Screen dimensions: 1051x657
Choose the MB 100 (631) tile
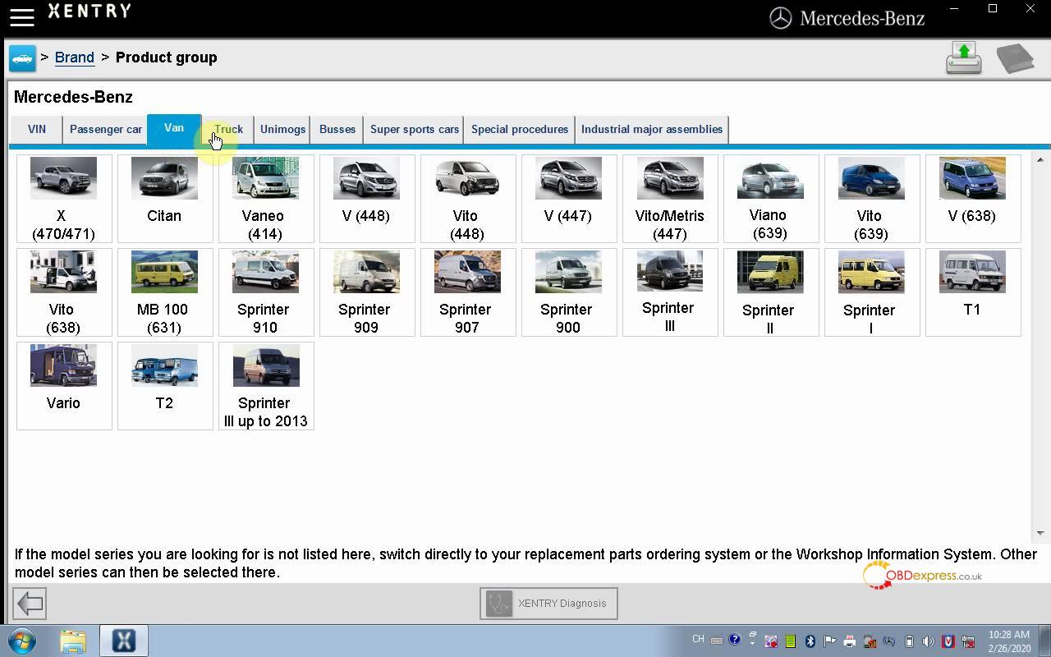pos(165,292)
